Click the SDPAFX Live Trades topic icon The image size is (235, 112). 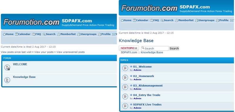(125, 106)
